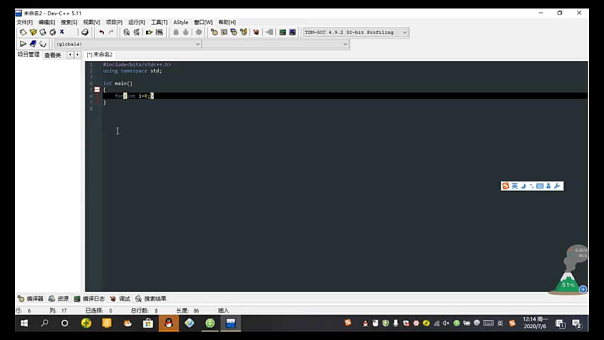This screenshot has height=340, width=604.
Task: Open the 帮助[H] help menu
Action: pyautogui.click(x=226, y=22)
